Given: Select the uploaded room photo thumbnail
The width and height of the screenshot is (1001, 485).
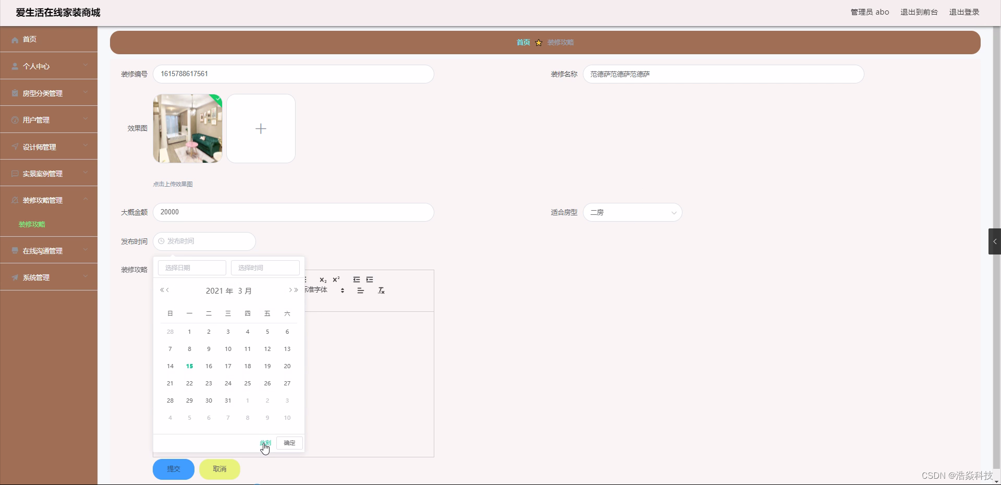Looking at the screenshot, I should click(188, 129).
